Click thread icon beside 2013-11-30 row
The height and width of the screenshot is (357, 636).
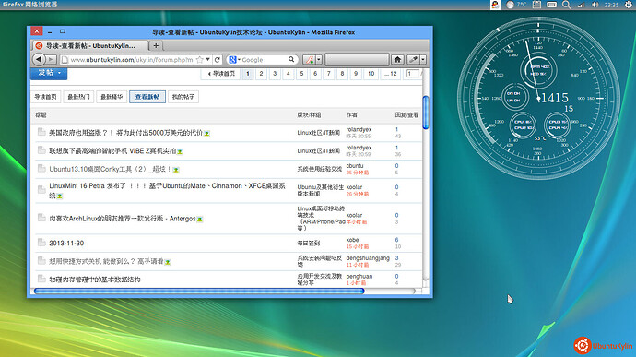(41, 243)
